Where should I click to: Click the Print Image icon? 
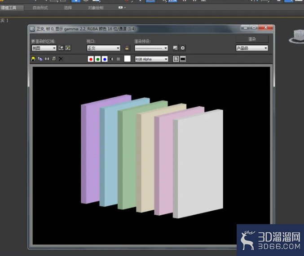(54, 59)
